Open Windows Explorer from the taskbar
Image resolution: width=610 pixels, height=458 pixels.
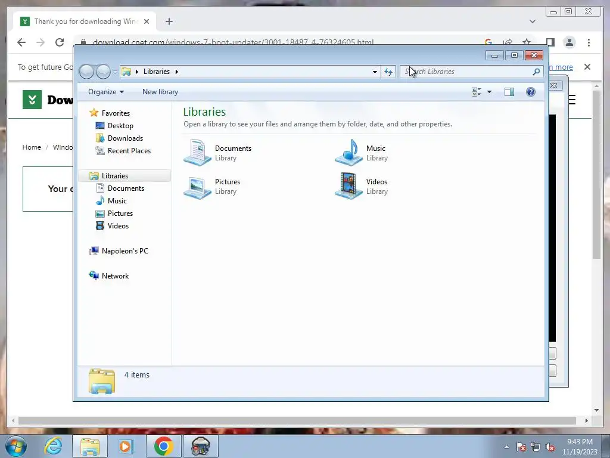click(90, 446)
